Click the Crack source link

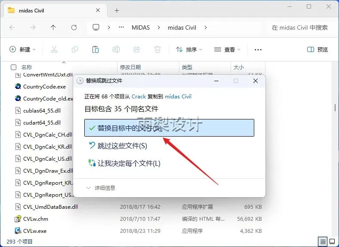coord(139,96)
